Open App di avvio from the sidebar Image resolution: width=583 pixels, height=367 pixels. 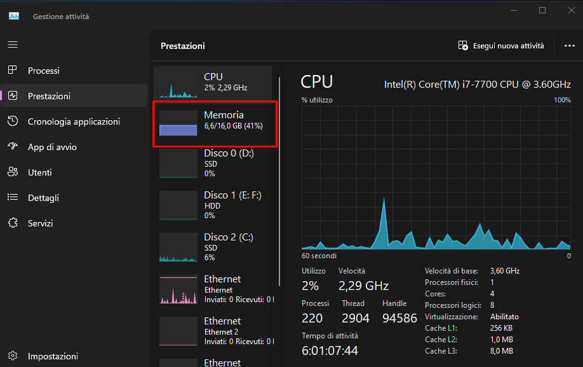point(74,147)
